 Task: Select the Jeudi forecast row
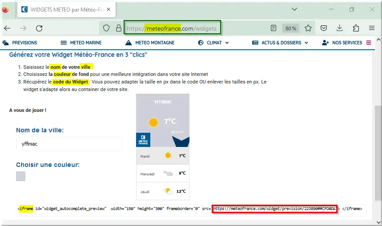[163, 191]
